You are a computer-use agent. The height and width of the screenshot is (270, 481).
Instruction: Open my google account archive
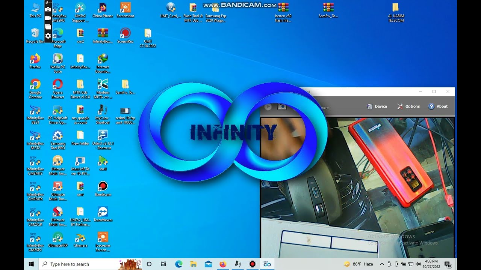point(80,115)
